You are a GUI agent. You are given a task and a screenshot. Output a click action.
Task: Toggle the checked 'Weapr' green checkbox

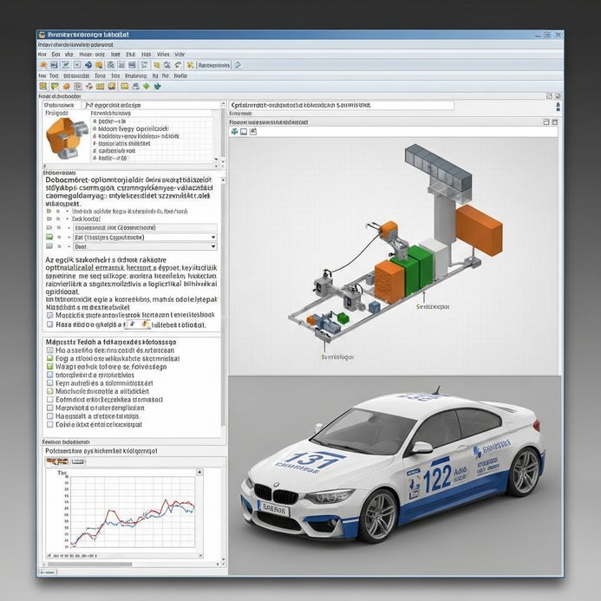(49, 367)
